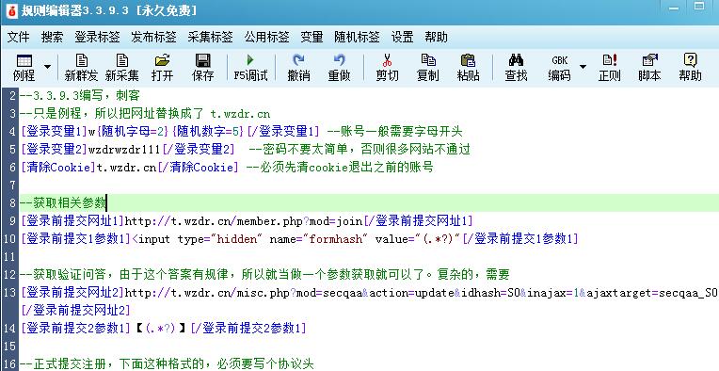Open the 设置 menu
Viewport: 719px width, 371px height.
[x=402, y=37]
